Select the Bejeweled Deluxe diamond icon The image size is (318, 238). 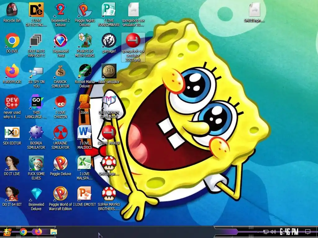coord(36,194)
